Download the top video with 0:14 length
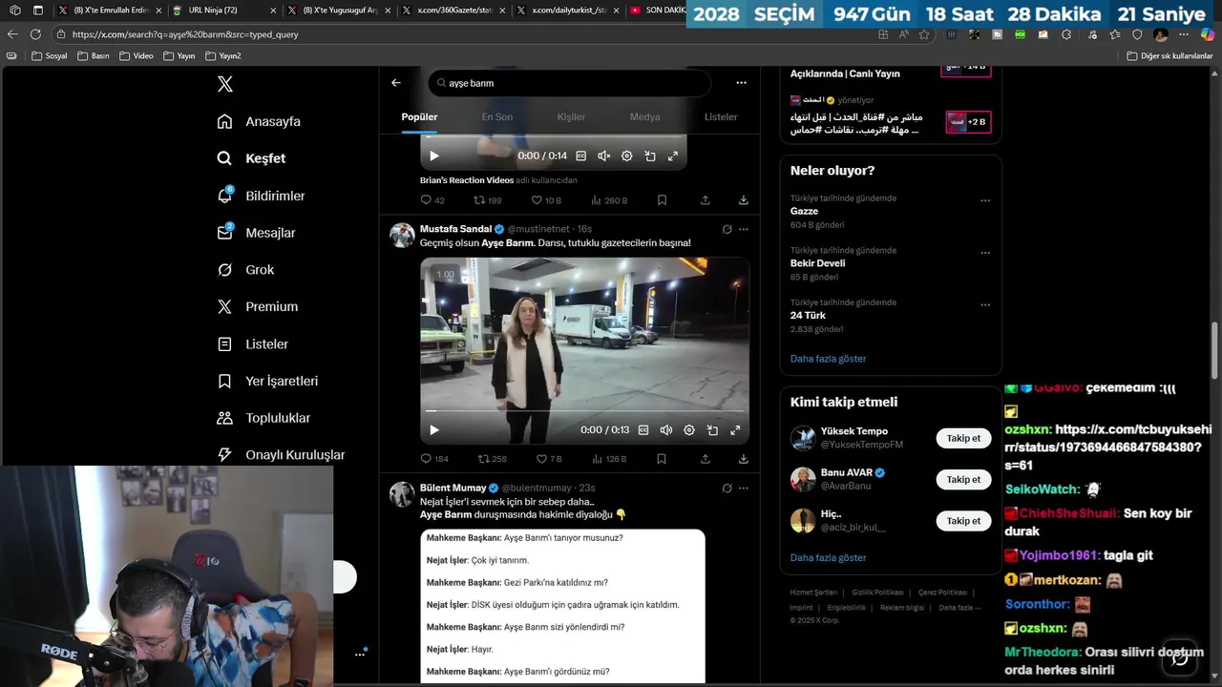The height and width of the screenshot is (687, 1222). click(x=743, y=200)
